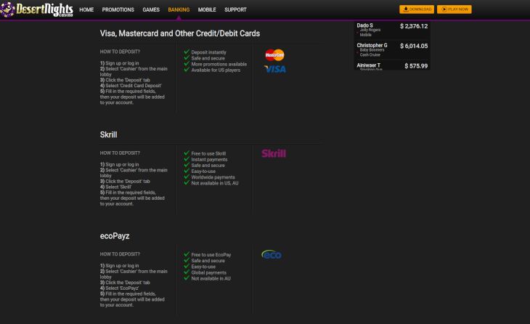Click the MasterCard logo
This screenshot has width=530, height=324.
(x=274, y=54)
